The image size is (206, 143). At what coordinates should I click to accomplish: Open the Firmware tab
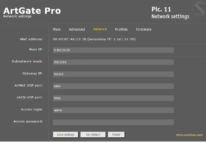pos(144,29)
